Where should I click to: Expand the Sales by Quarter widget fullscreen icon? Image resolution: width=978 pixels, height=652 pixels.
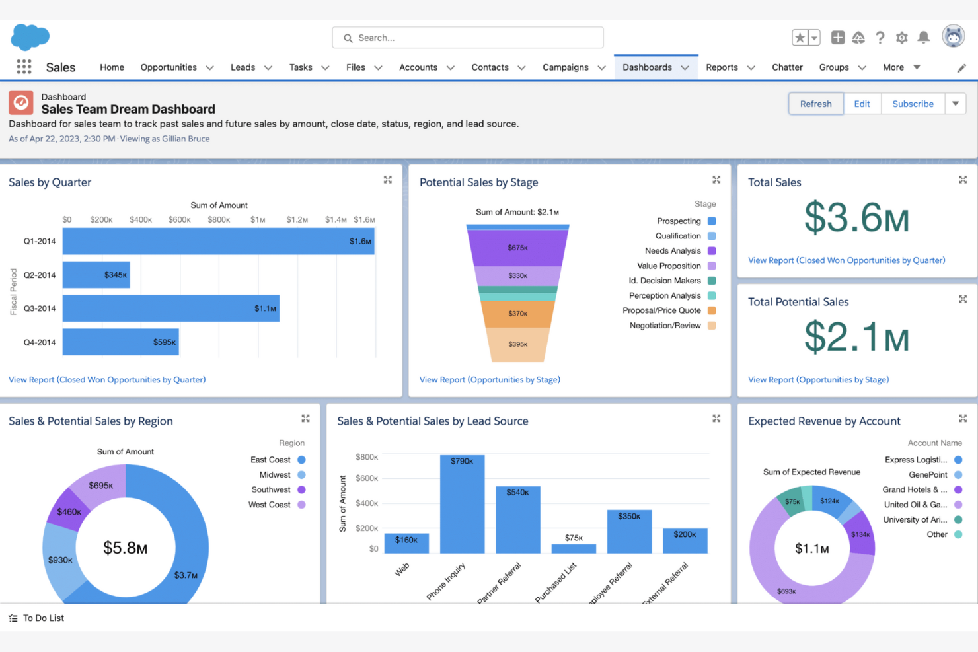point(387,179)
